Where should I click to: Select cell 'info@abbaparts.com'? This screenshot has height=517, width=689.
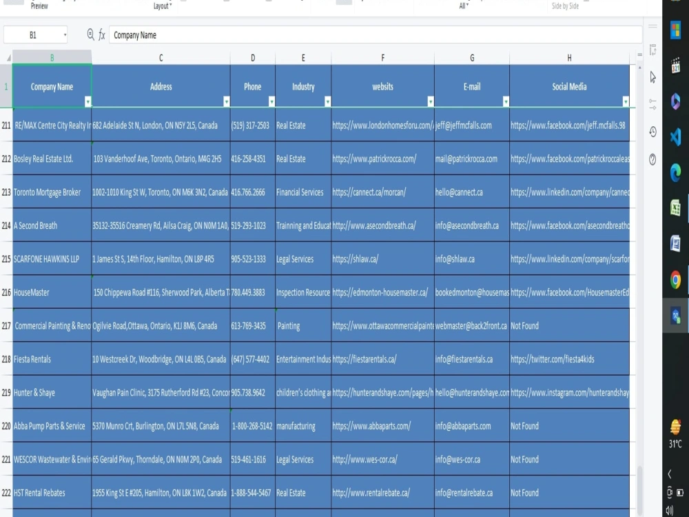tap(472, 426)
